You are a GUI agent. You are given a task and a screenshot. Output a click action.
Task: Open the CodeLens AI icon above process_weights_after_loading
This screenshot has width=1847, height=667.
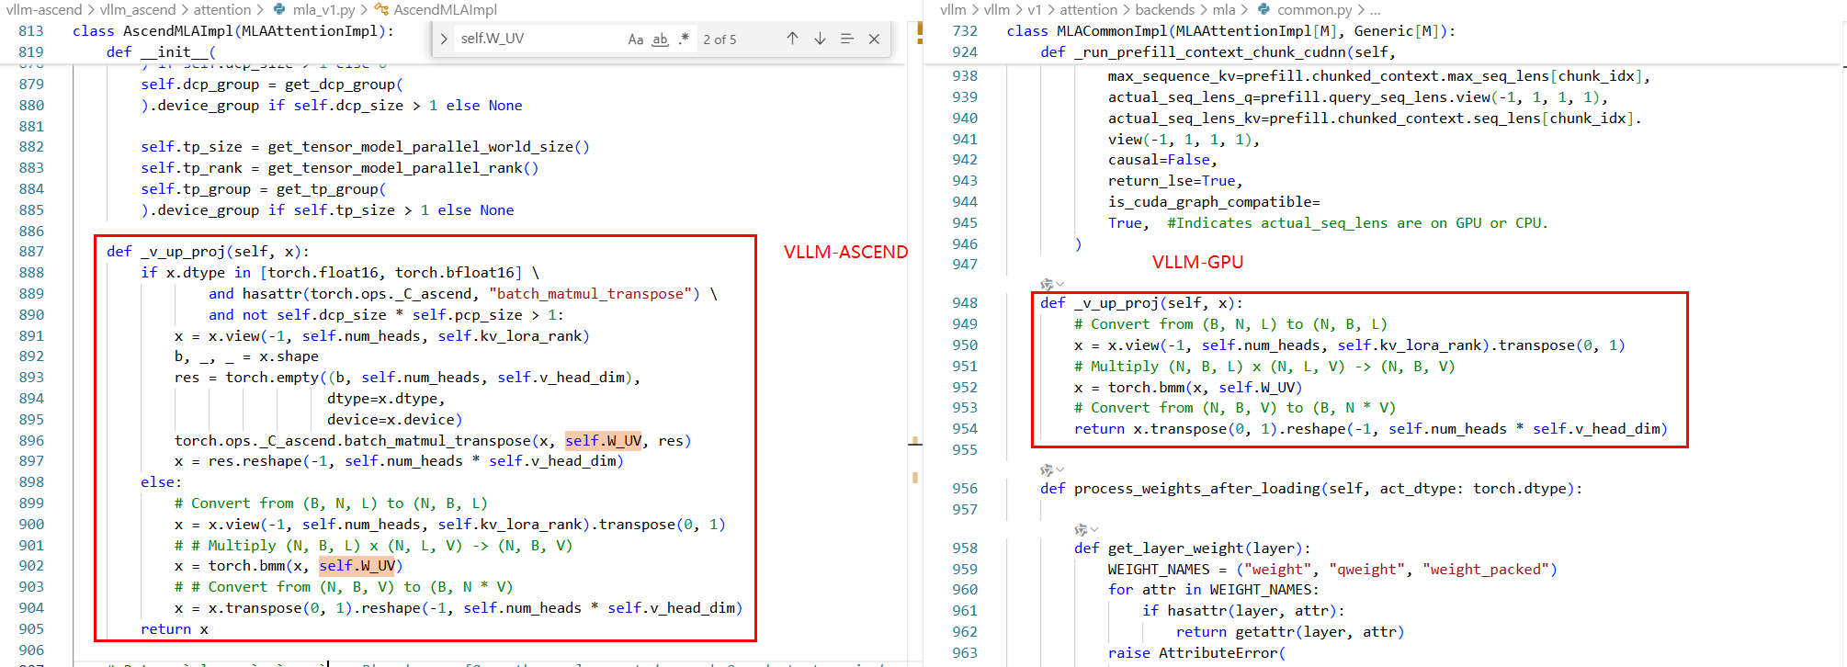tap(1046, 469)
